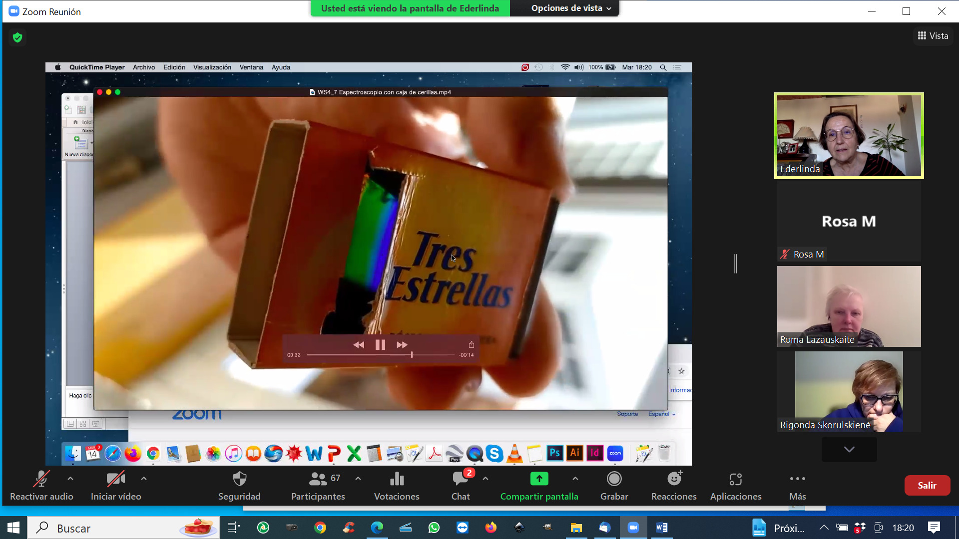Click the Mac Notification Center list icon

click(678, 67)
